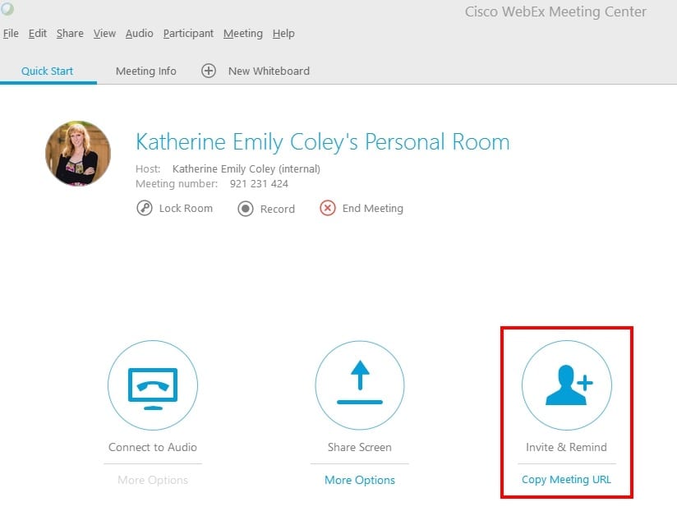Toggle screen sharing via its circular icon

click(360, 385)
